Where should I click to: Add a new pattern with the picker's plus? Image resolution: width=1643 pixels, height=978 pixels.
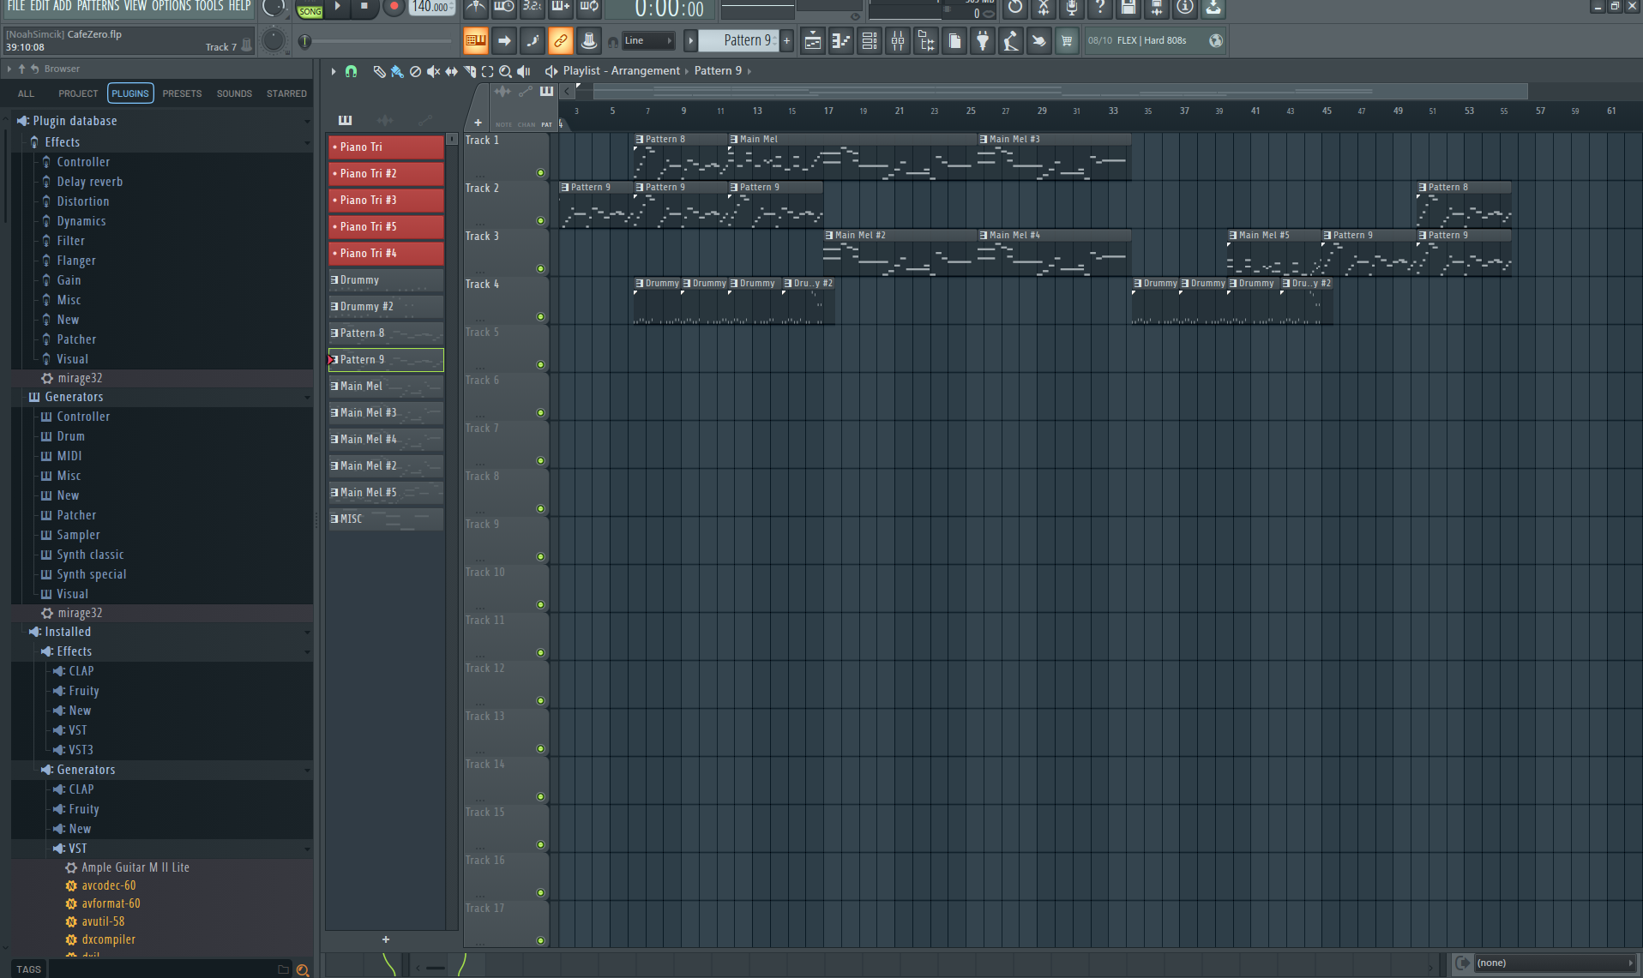pyautogui.click(x=385, y=940)
